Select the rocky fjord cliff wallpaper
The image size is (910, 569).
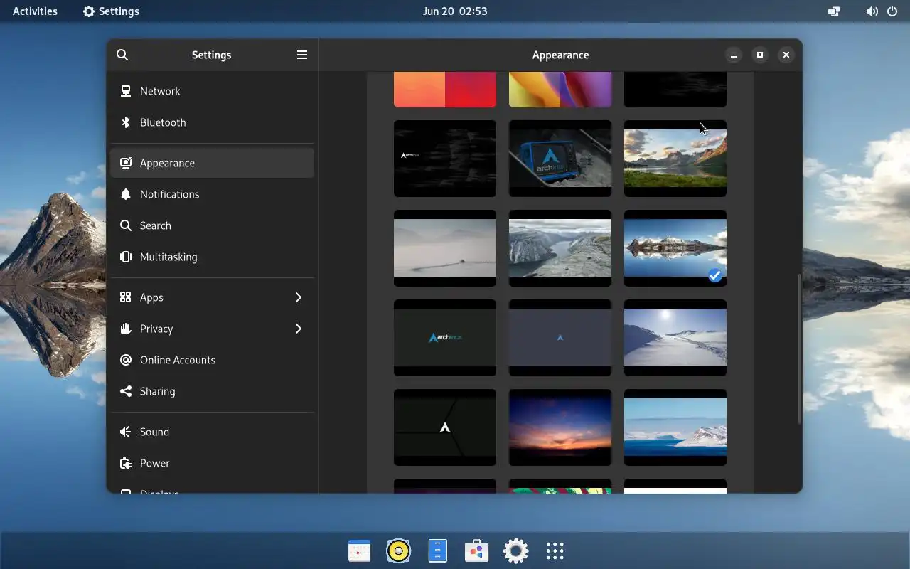pyautogui.click(x=560, y=248)
